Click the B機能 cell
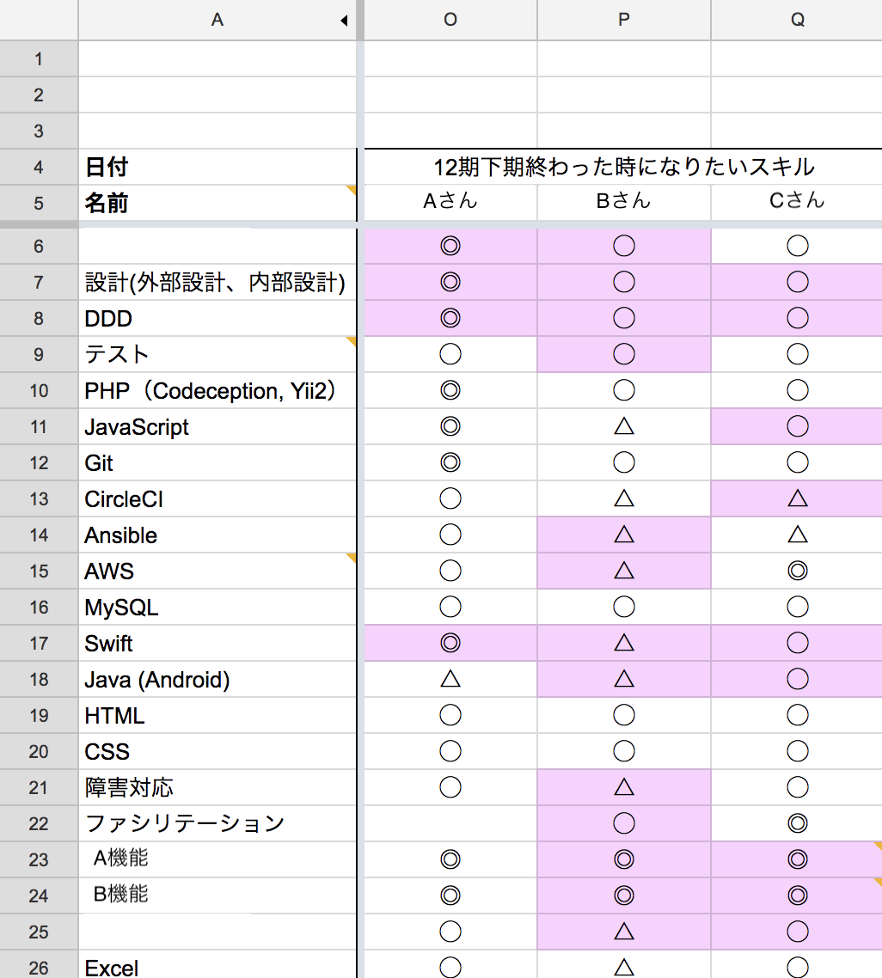The image size is (882, 978). click(x=217, y=895)
